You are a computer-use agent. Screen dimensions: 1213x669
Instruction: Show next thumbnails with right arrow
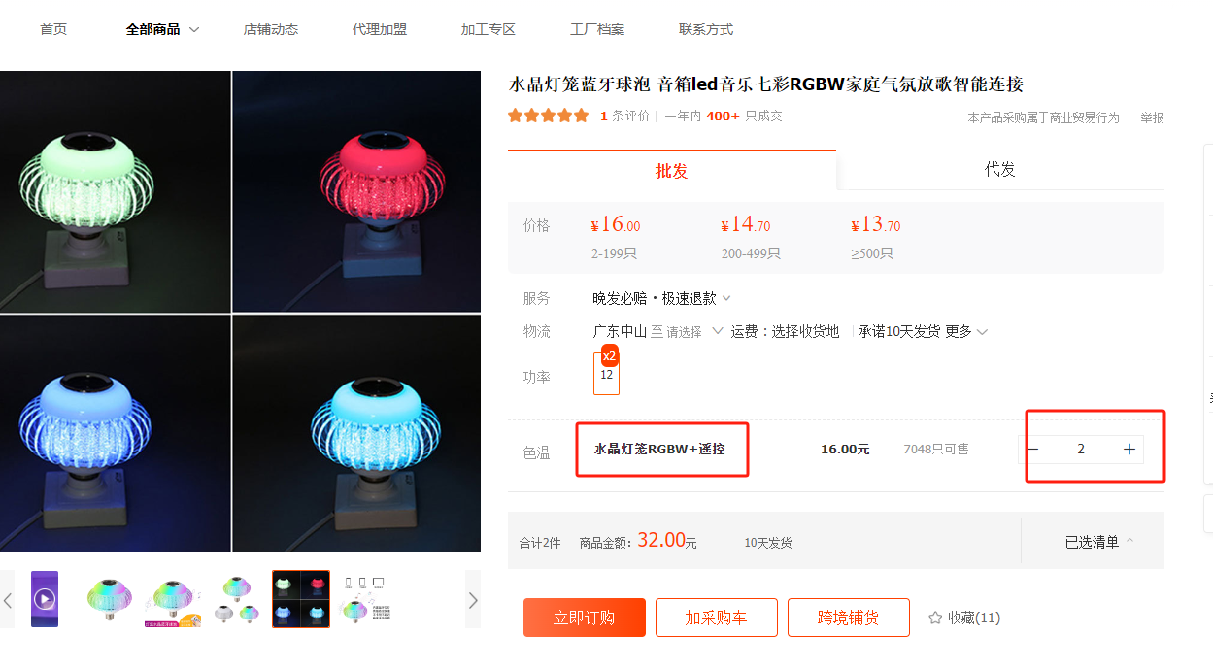(473, 600)
